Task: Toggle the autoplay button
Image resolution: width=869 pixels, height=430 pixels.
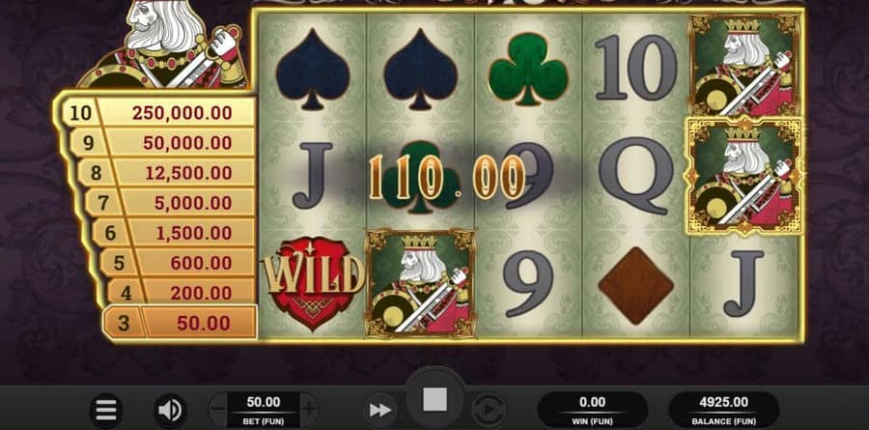Action: (490, 411)
